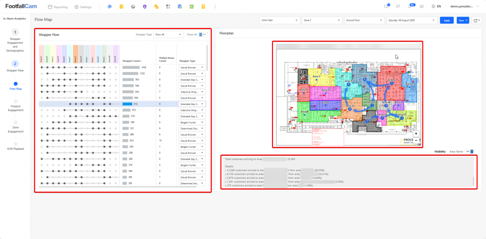Go to Zone Engagement section
486x239 pixels.
point(15,129)
